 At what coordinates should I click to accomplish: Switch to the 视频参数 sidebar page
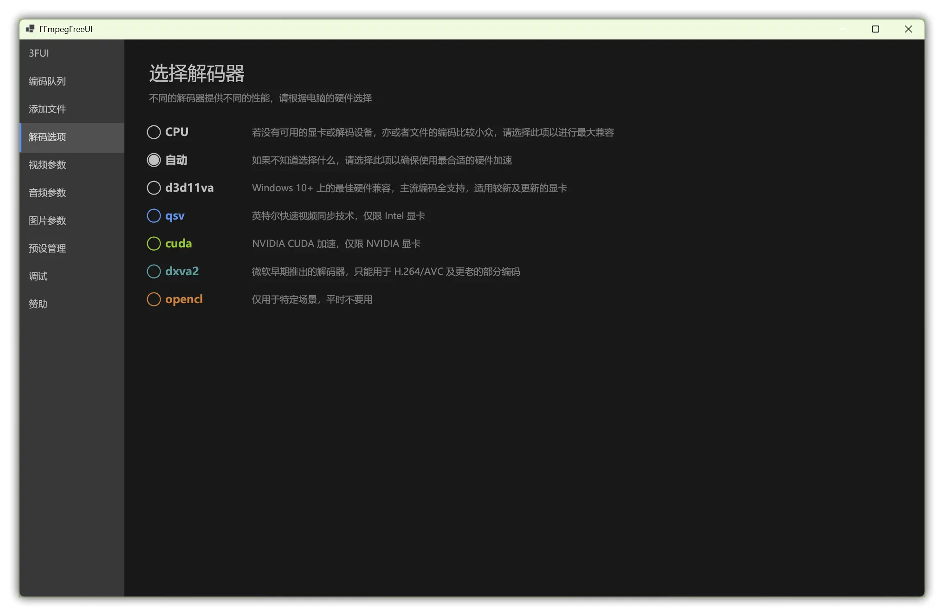click(72, 165)
